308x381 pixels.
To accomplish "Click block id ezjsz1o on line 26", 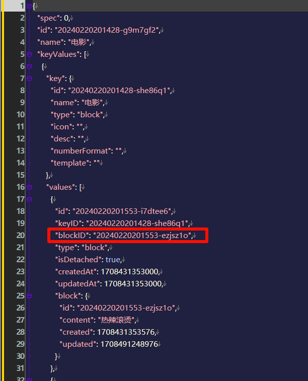I will pos(126,308).
